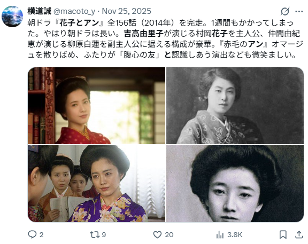Open bottom-left photo with purple floral kimono
308x244 pixels.
tap(96, 184)
